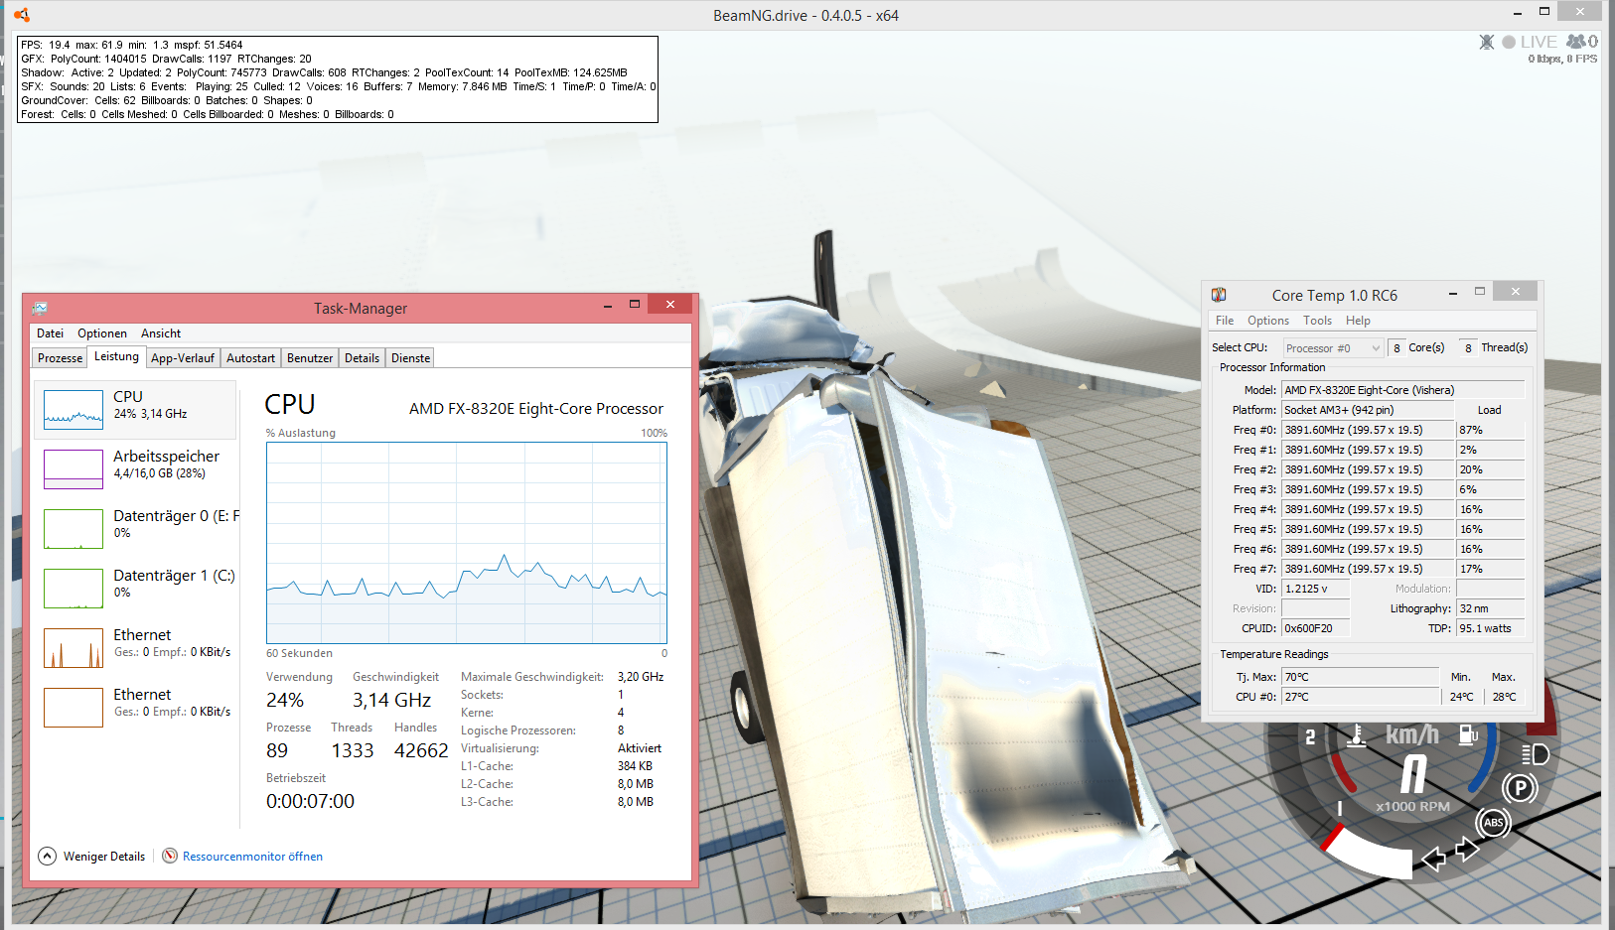This screenshot has height=930, width=1615.
Task: Click the LIVE recording indicator
Action: (x=1530, y=42)
